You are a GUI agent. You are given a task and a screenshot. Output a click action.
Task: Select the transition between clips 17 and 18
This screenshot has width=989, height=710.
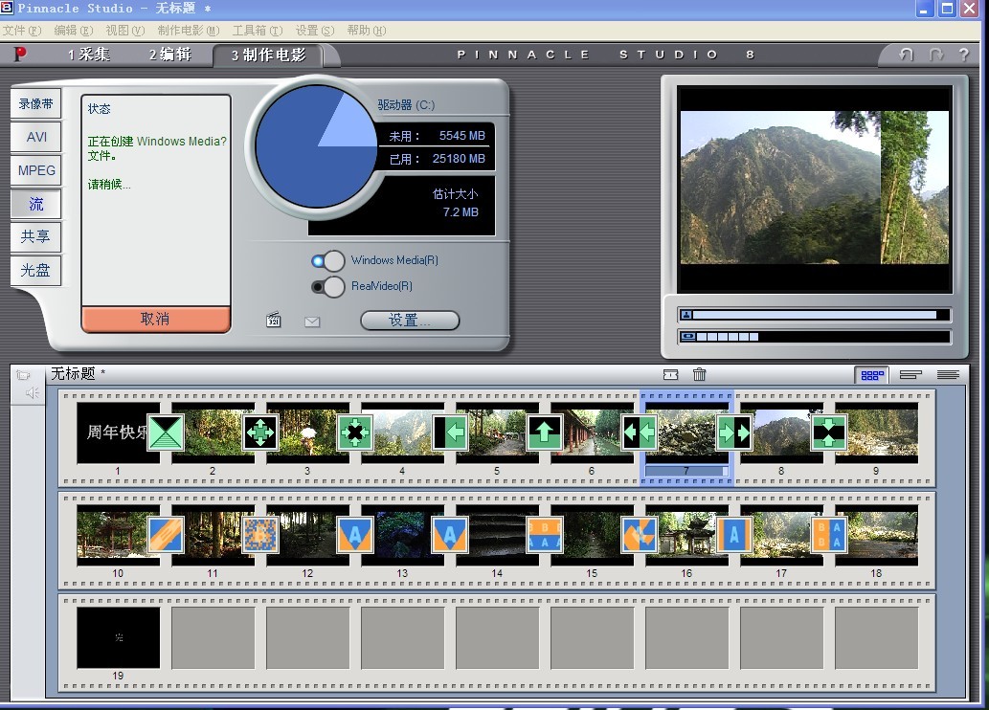(829, 535)
